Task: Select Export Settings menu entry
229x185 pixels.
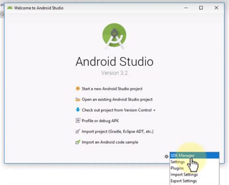Action: (x=194, y=181)
